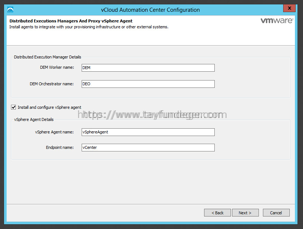
Task: Click the vSphere Agent name label
Action: pyautogui.click(x=54, y=132)
